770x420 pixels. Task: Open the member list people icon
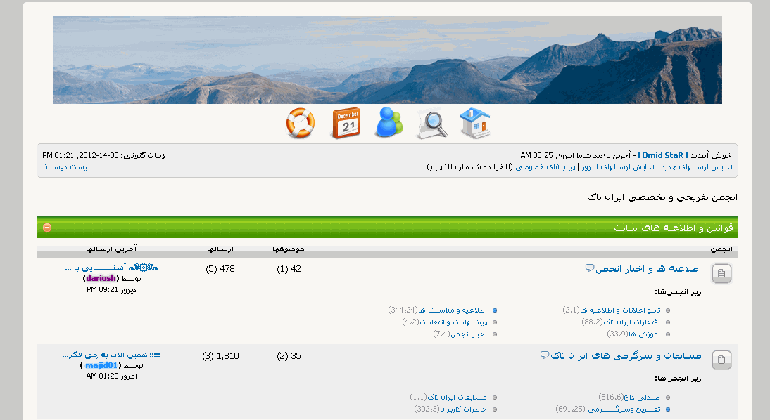[389, 122]
